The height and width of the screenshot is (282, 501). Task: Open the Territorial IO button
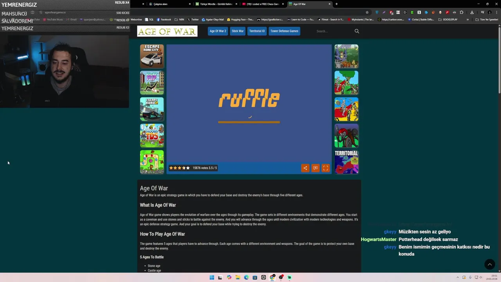tap(257, 31)
